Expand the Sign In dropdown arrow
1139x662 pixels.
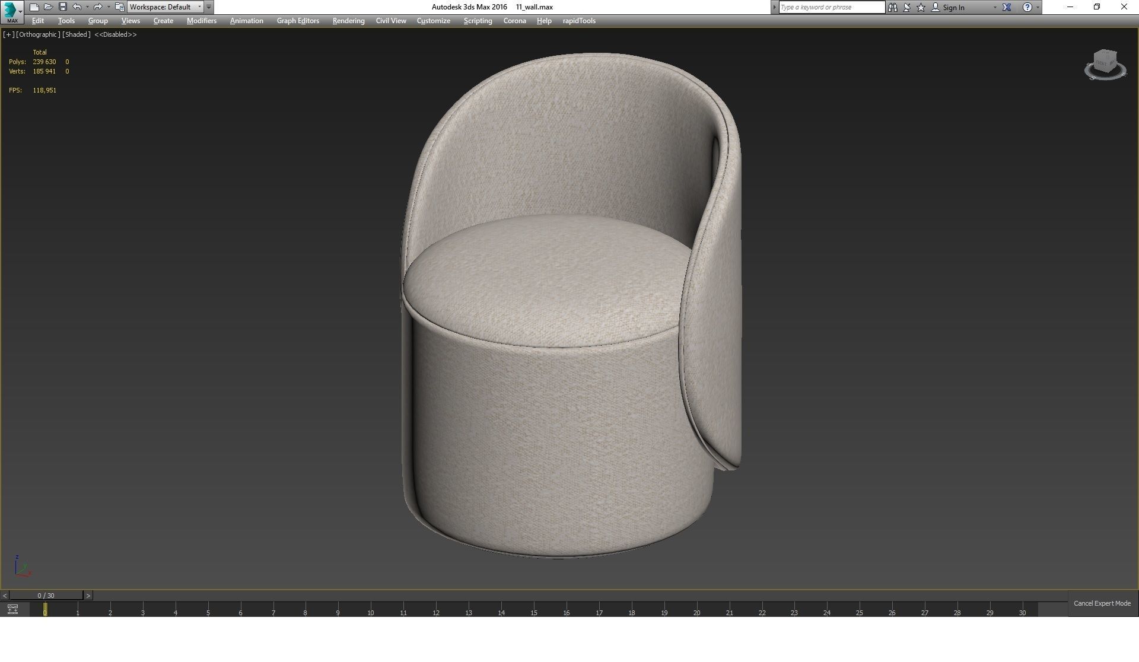tap(995, 7)
